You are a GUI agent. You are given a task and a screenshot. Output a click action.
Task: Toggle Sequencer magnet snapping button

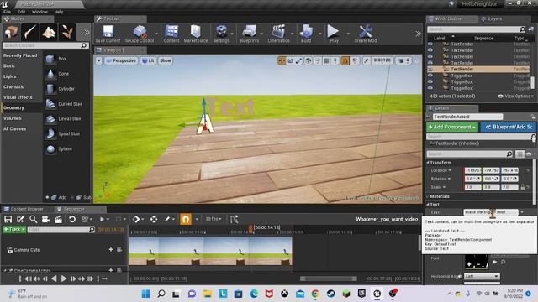point(186,219)
